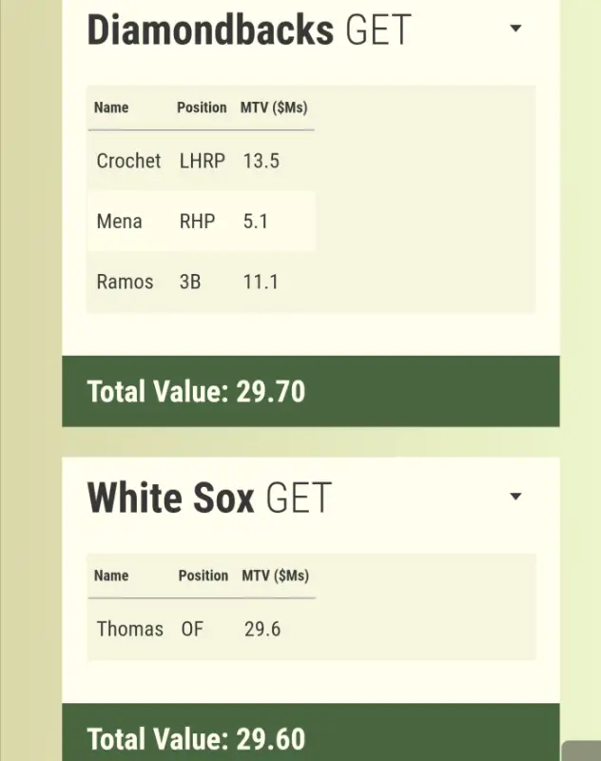The height and width of the screenshot is (761, 601).
Task: Select the Mena player name
Action: click(x=119, y=222)
